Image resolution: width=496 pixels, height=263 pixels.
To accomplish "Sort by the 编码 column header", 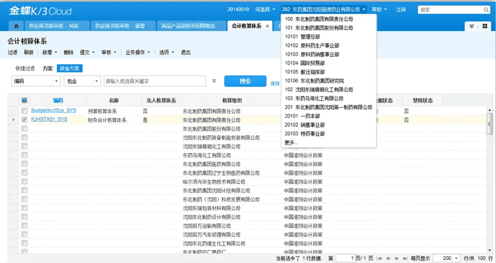I will coord(58,100).
